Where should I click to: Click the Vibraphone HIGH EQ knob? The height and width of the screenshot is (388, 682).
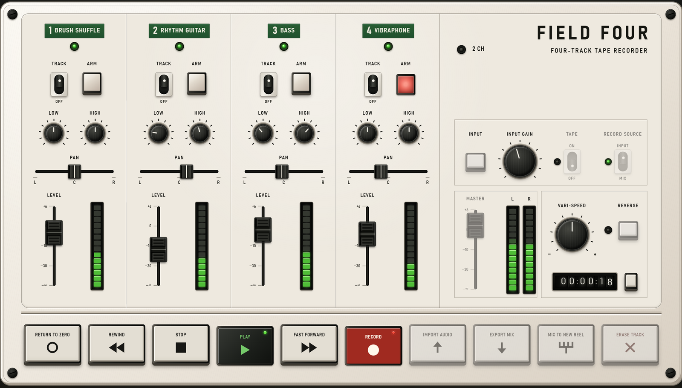point(409,133)
